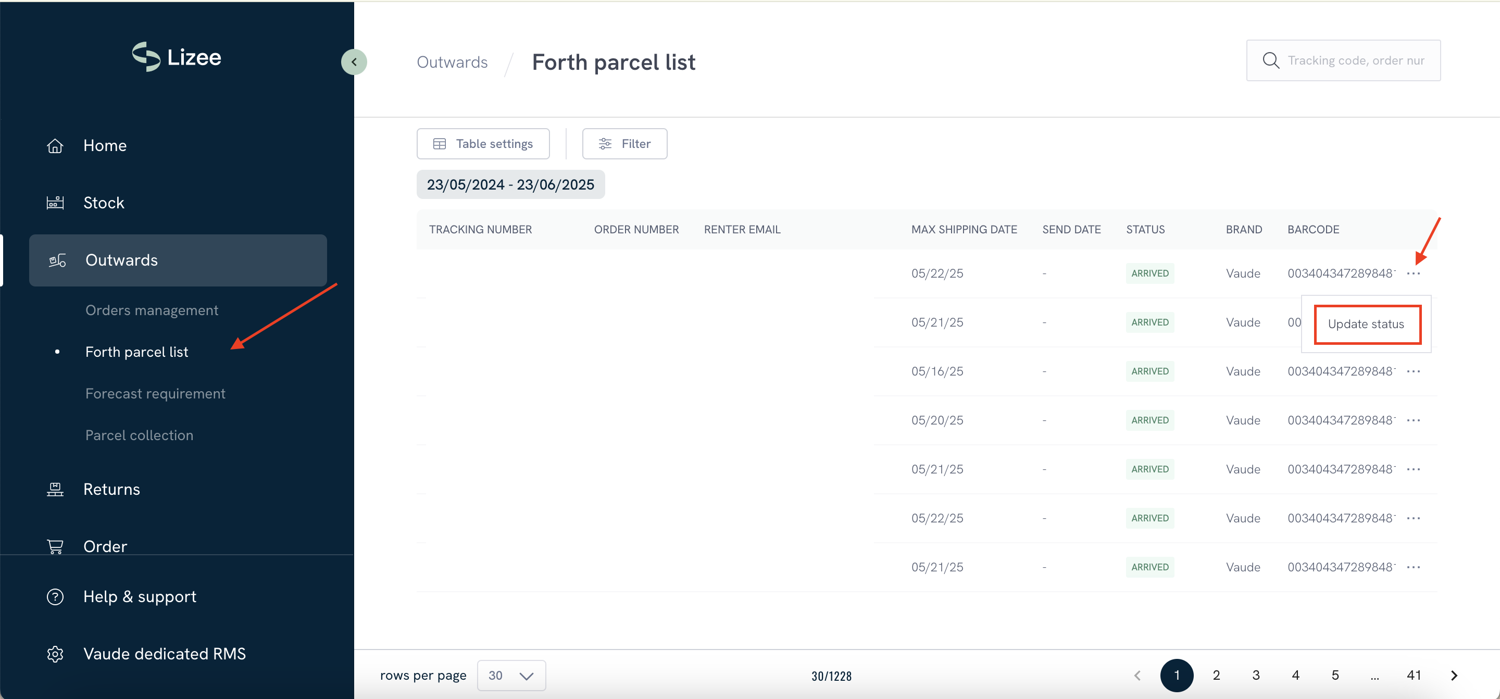Viewport: 1500px width, 699px height.
Task: Go to page 3 in pagination
Action: 1256,675
